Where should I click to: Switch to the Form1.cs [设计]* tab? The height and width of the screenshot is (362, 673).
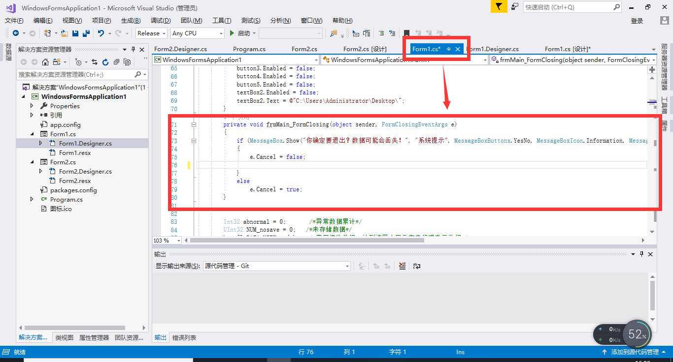[x=568, y=49]
